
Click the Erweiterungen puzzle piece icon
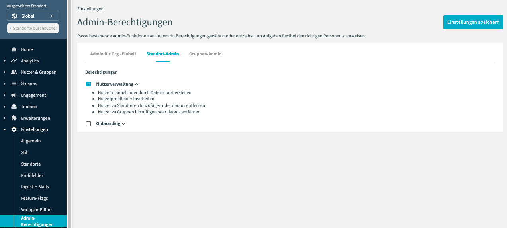[14, 118]
